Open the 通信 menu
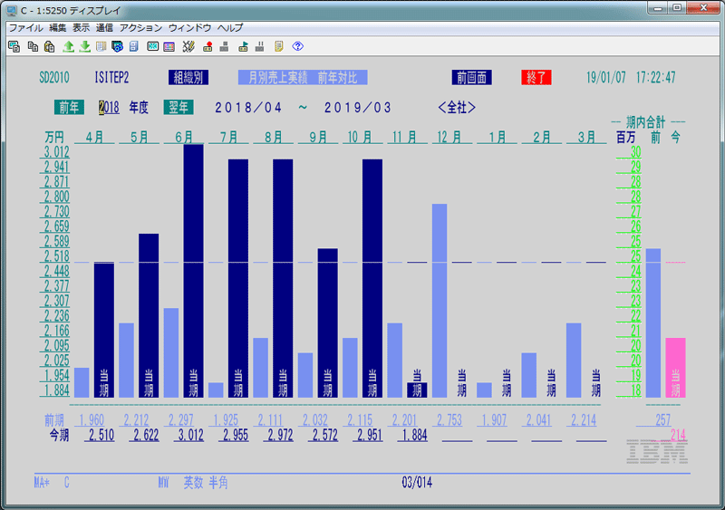725x510 pixels. 104,28
